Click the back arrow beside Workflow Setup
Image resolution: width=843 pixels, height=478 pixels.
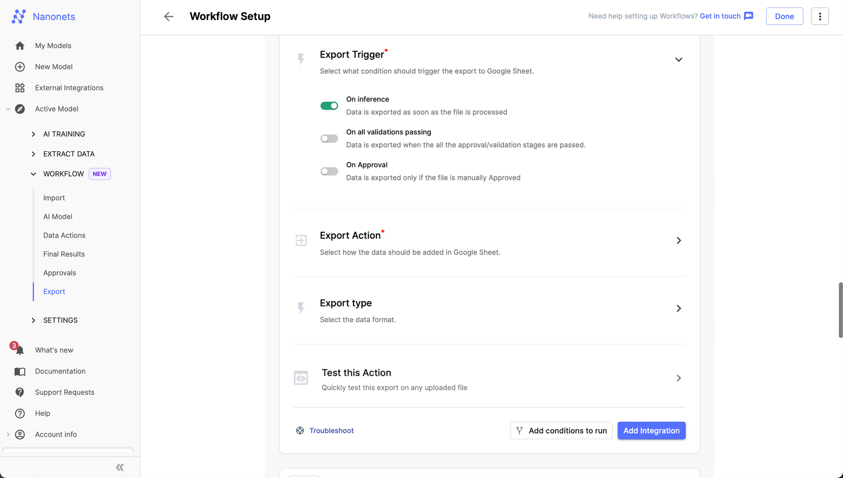click(168, 16)
